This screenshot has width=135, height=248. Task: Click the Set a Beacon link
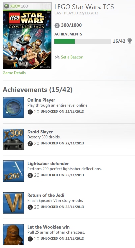pos(72,57)
